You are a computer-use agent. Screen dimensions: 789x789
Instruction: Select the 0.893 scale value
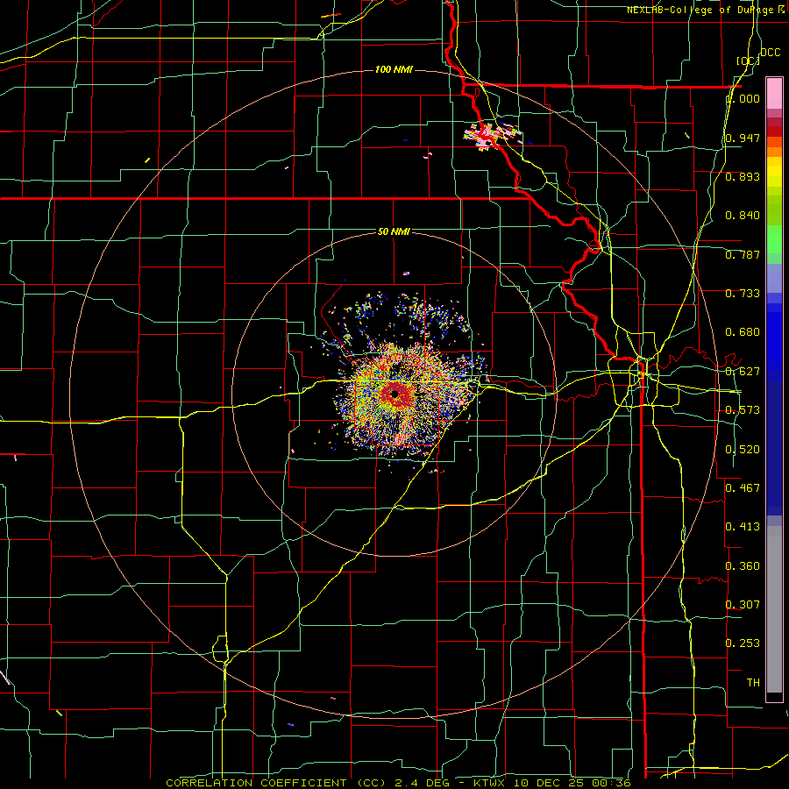743,176
